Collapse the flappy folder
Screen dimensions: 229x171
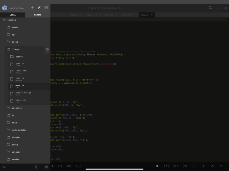click(x=16, y=49)
